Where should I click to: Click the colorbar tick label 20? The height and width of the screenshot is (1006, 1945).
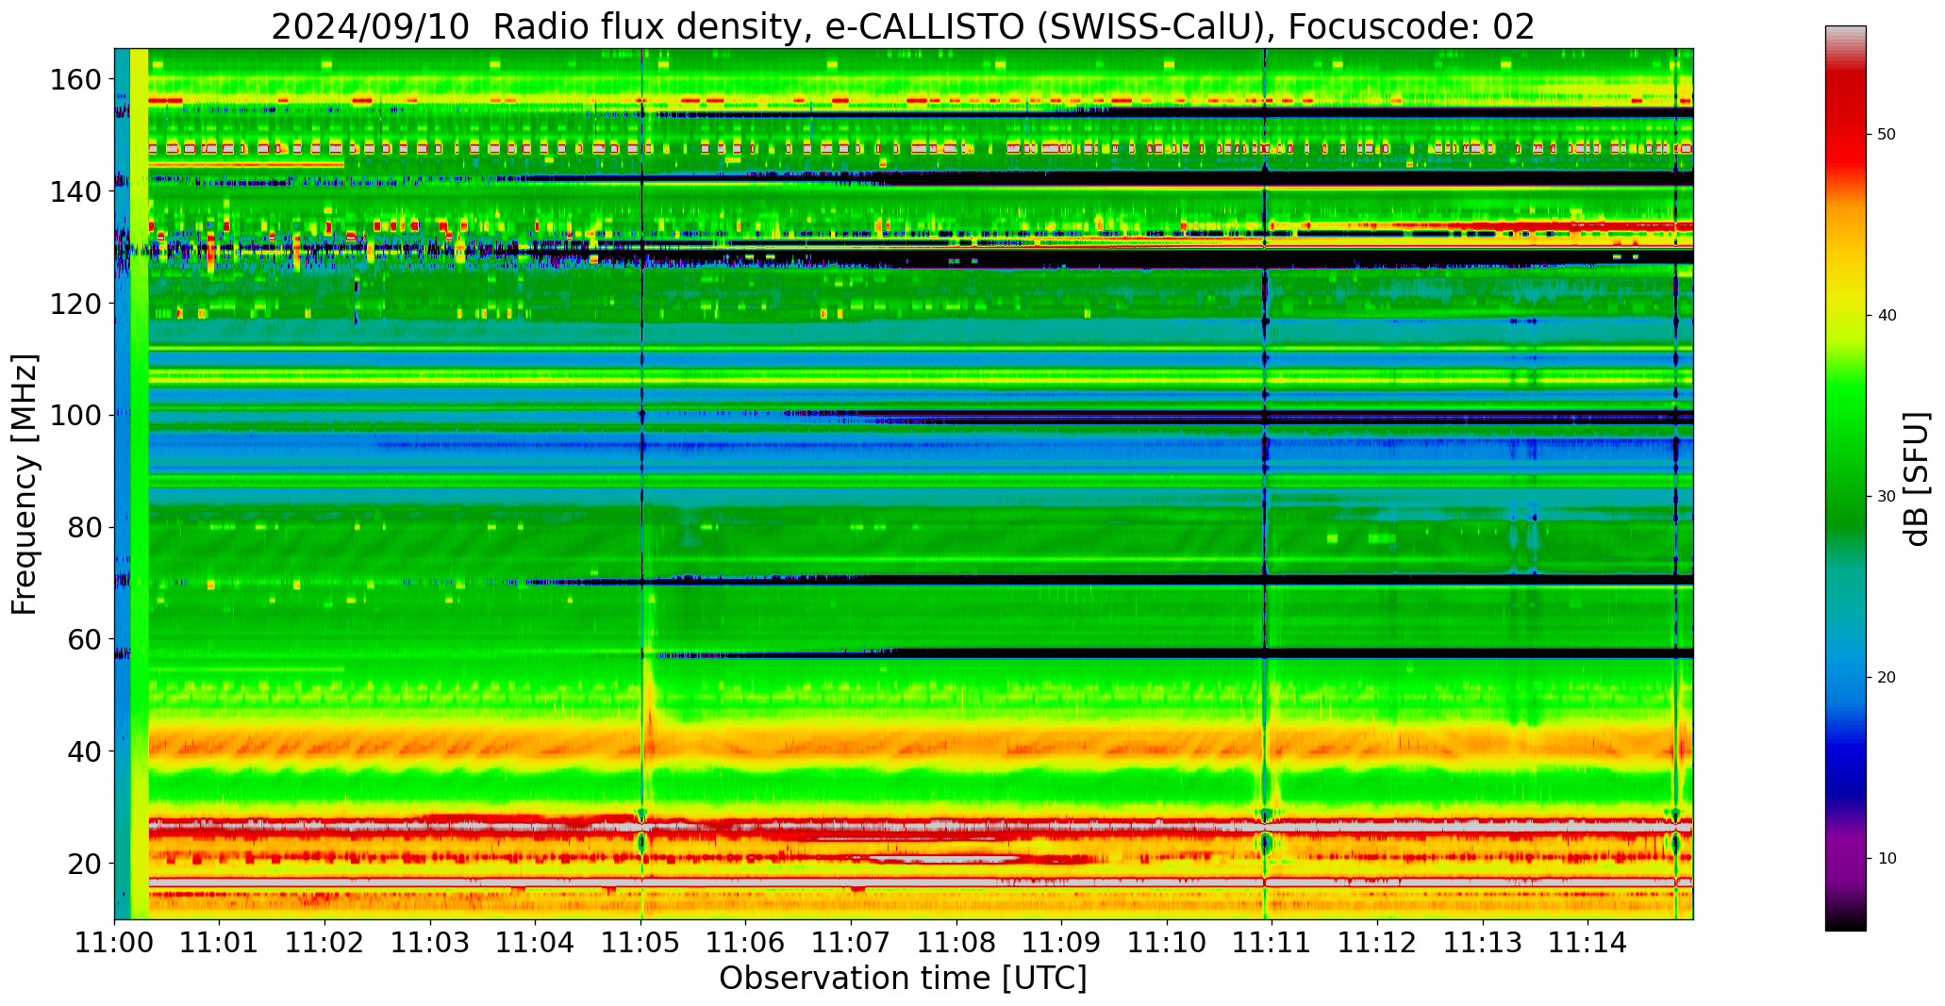tap(1887, 677)
